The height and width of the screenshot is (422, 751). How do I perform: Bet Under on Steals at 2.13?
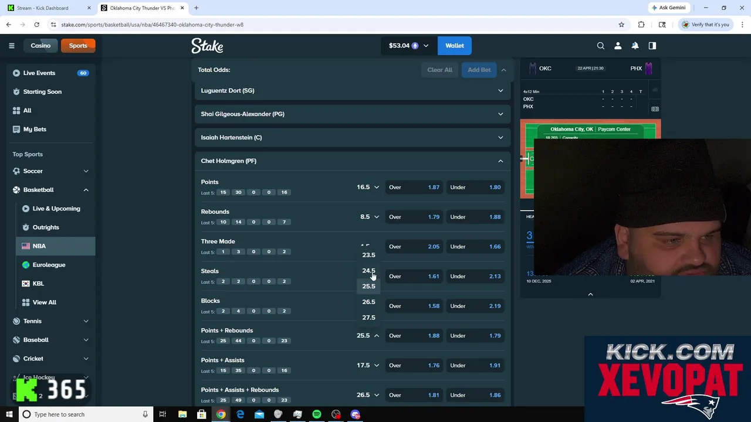[475, 276]
